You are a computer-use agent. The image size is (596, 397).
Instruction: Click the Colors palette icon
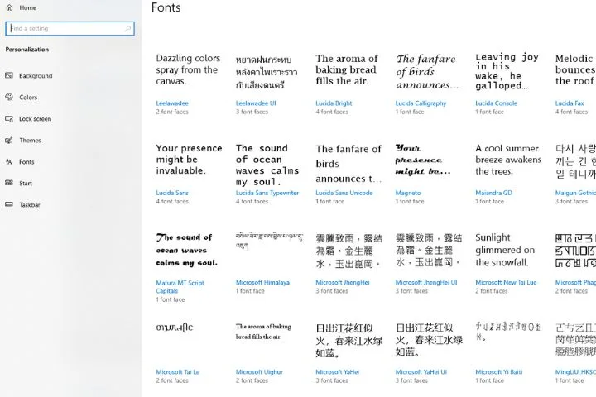[9, 98]
